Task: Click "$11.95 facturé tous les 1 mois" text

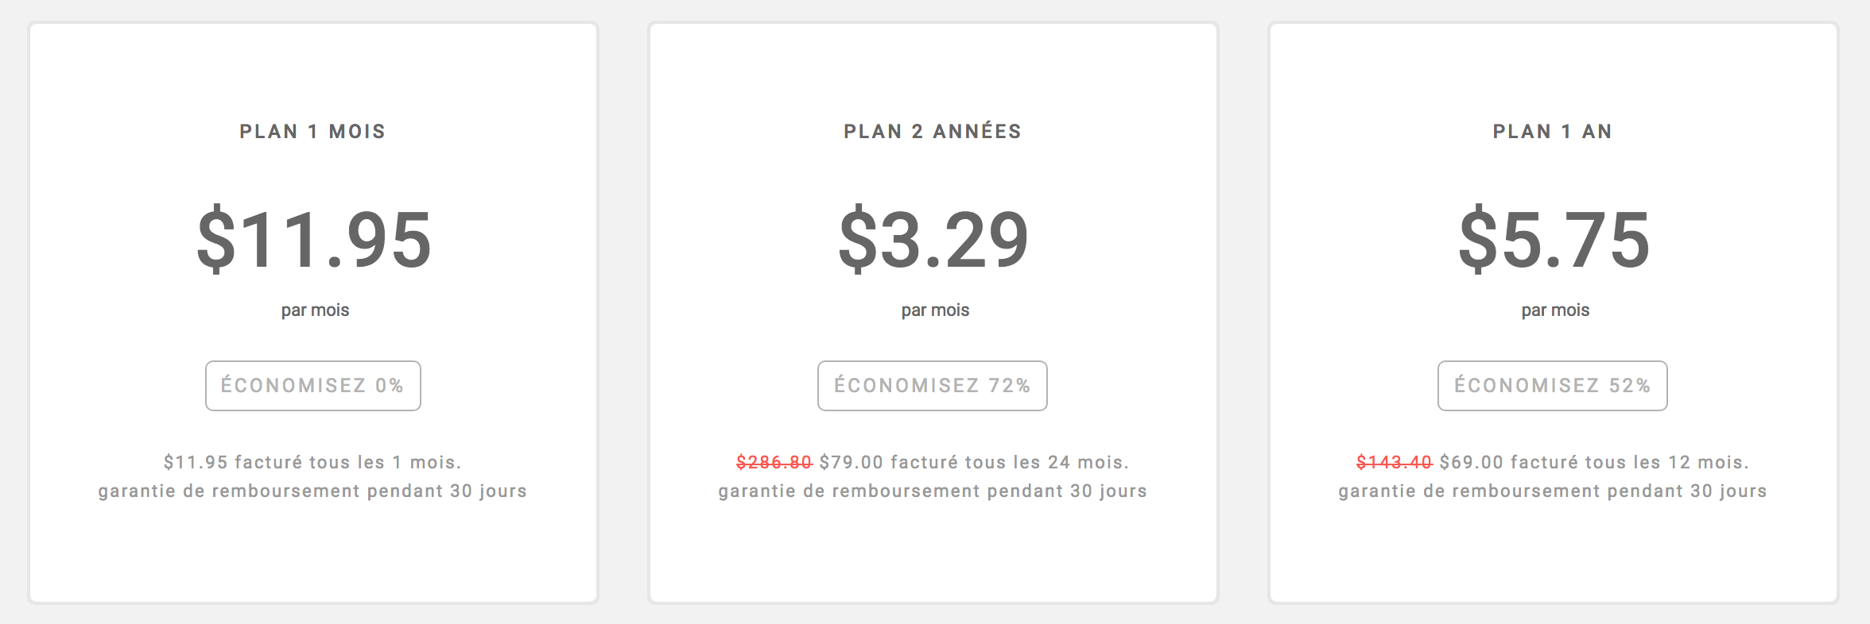Action: click(312, 462)
